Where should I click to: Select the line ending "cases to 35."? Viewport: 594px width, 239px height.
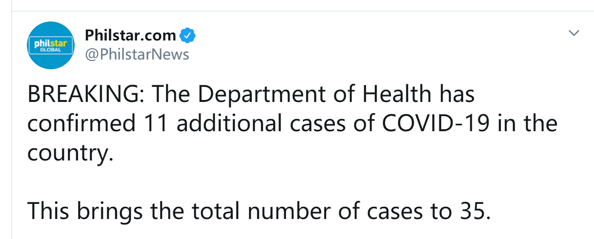coord(259,210)
